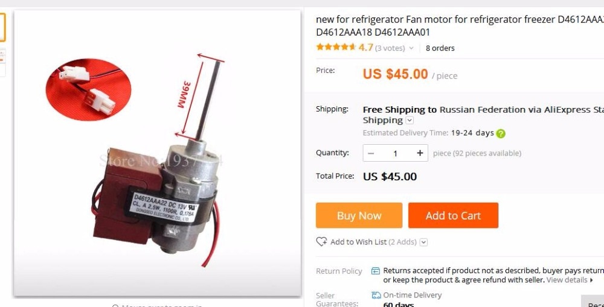Click the Return Policy returns icon

(x=375, y=271)
